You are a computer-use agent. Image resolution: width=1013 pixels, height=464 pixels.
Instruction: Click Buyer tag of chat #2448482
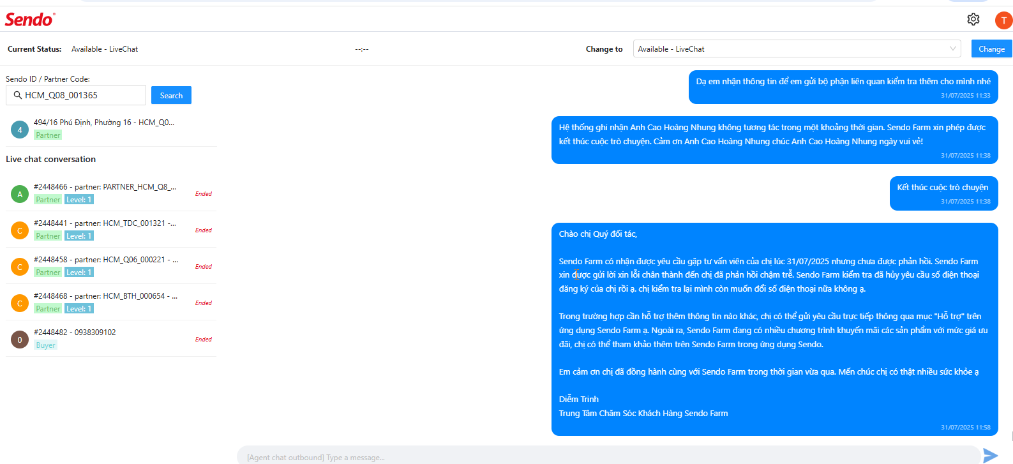click(45, 345)
